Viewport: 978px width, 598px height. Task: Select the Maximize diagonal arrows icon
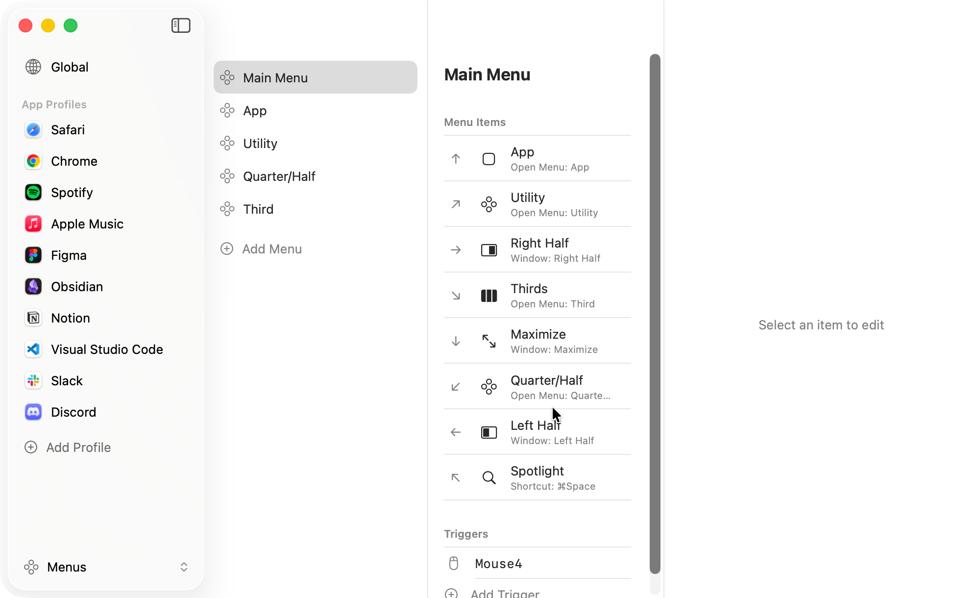[x=489, y=341]
